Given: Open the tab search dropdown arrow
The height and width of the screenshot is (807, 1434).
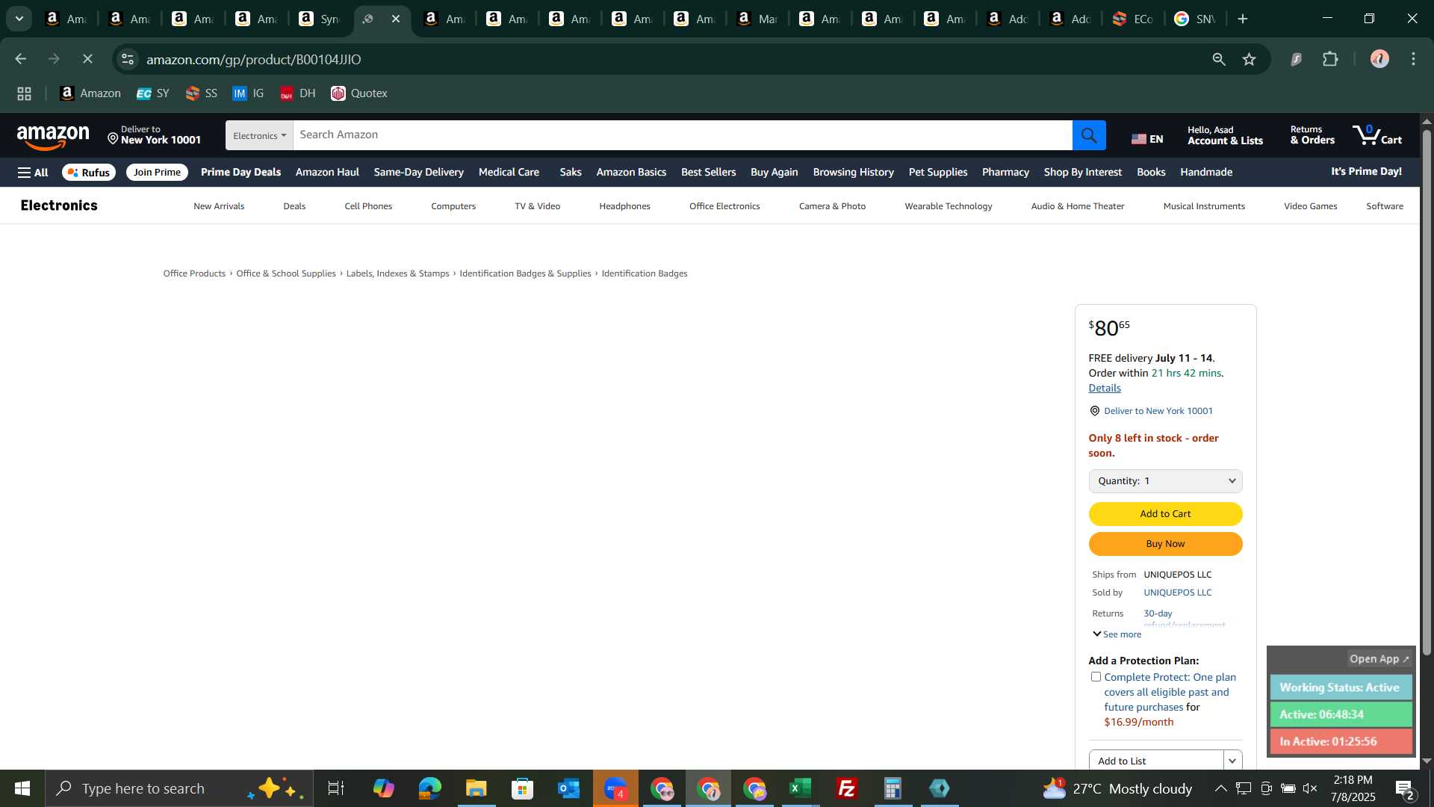Looking at the screenshot, I should coord(19,19).
